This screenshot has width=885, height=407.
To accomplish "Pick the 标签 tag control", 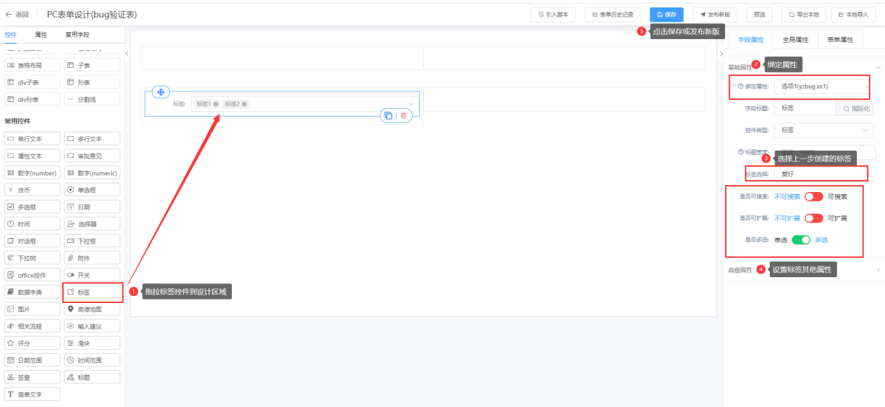I will 92,292.
